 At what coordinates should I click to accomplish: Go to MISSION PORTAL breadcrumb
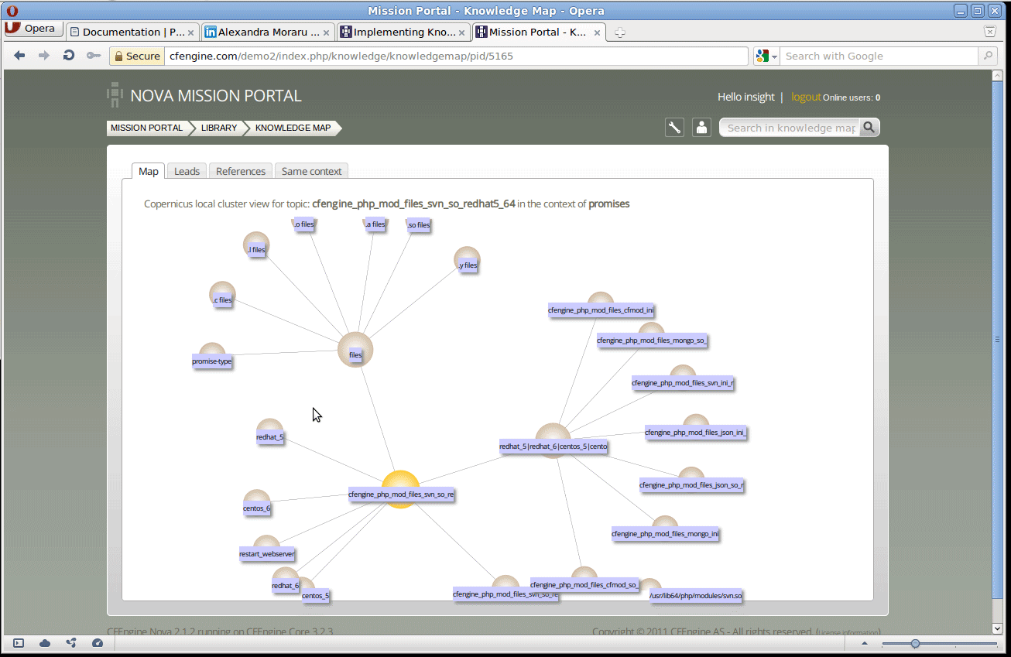tap(146, 128)
